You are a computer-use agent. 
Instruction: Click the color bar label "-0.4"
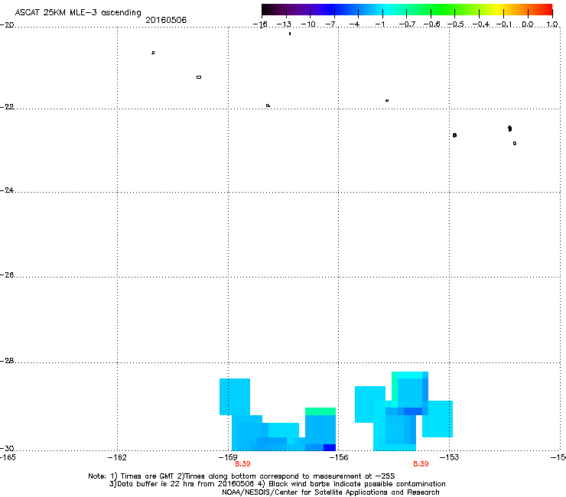pos(480,24)
